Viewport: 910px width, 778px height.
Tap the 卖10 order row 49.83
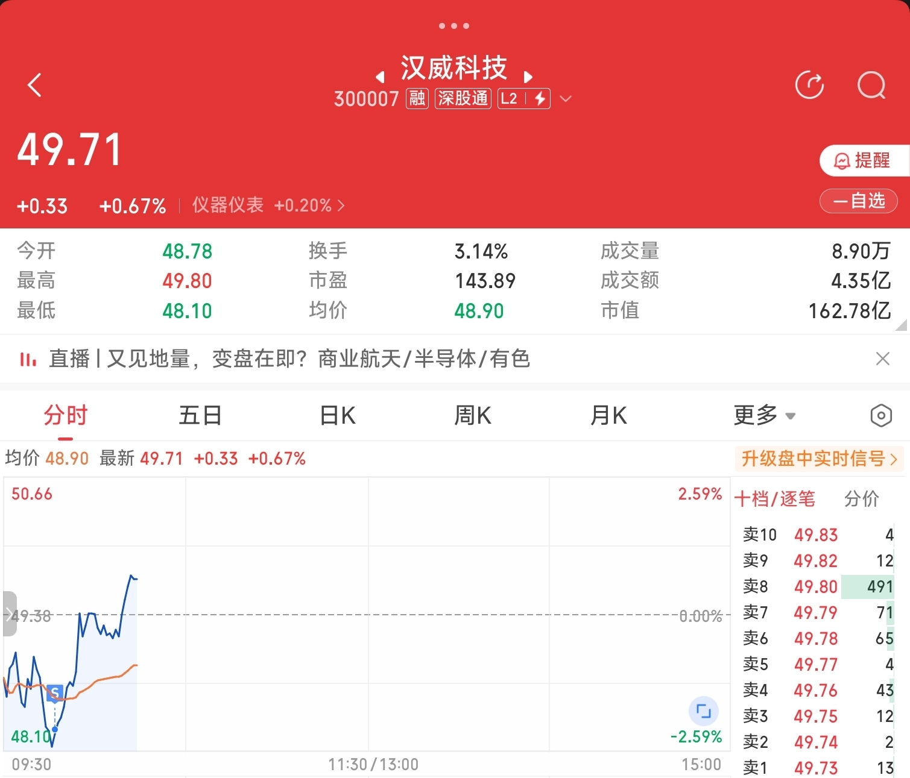point(818,535)
